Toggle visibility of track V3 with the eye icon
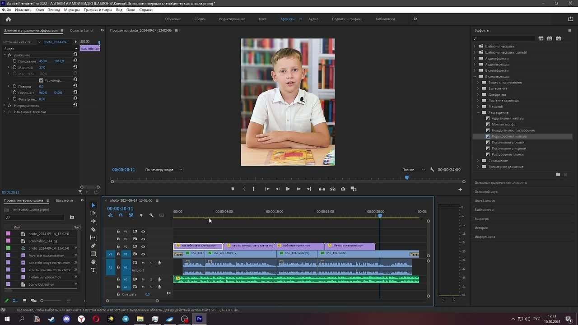The height and width of the screenshot is (325, 578). tap(143, 238)
